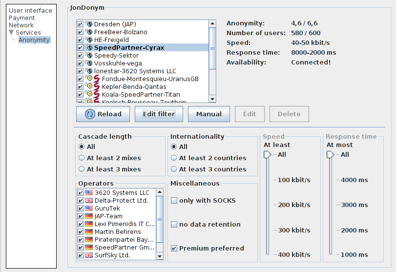This screenshot has width=396, height=272.
Task: Click the Delete button
Action: [289, 114]
